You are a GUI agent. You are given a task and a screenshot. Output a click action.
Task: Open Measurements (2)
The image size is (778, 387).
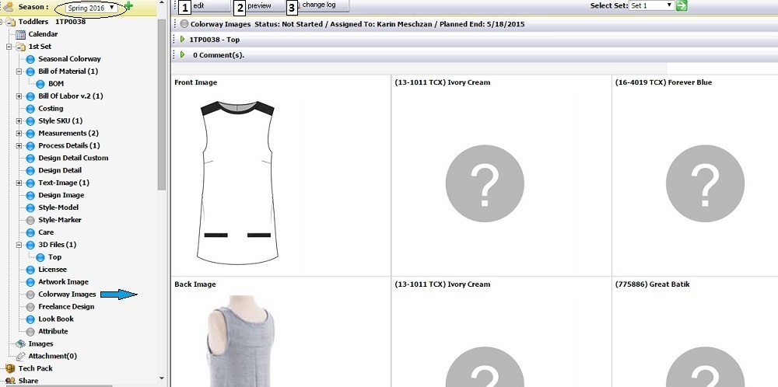click(x=68, y=134)
